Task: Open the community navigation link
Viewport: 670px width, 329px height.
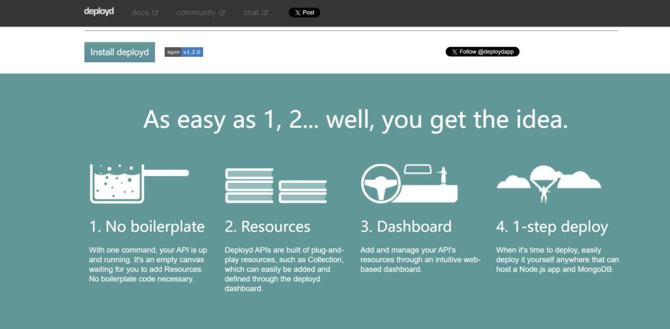Action: click(196, 12)
